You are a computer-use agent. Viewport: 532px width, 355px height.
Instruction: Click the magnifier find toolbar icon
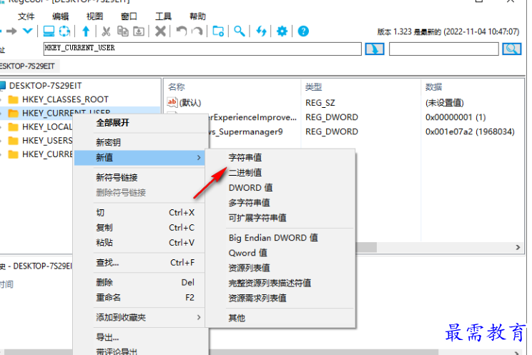coord(240,31)
